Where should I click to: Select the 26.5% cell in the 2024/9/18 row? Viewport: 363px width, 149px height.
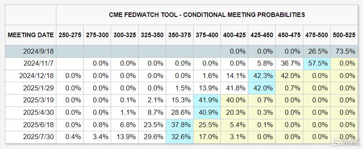point(317,52)
